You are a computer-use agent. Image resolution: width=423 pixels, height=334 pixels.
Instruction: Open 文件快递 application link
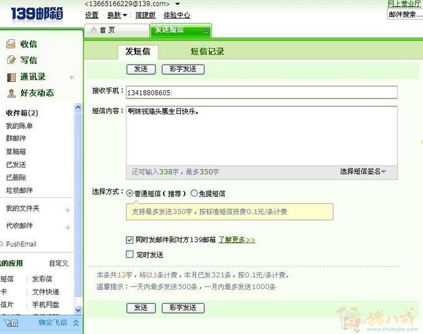(45, 292)
